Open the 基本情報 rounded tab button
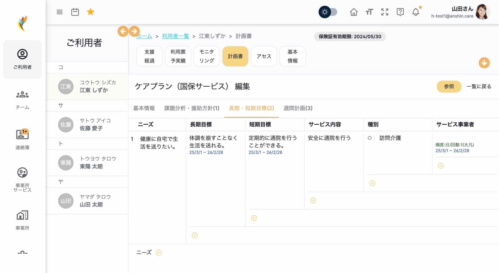Image resolution: width=499 pixels, height=273 pixels. pyautogui.click(x=293, y=56)
